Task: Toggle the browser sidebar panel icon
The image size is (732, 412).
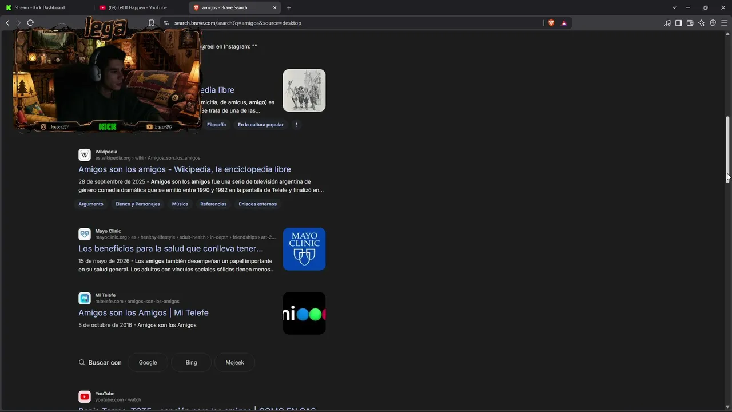Action: click(678, 23)
